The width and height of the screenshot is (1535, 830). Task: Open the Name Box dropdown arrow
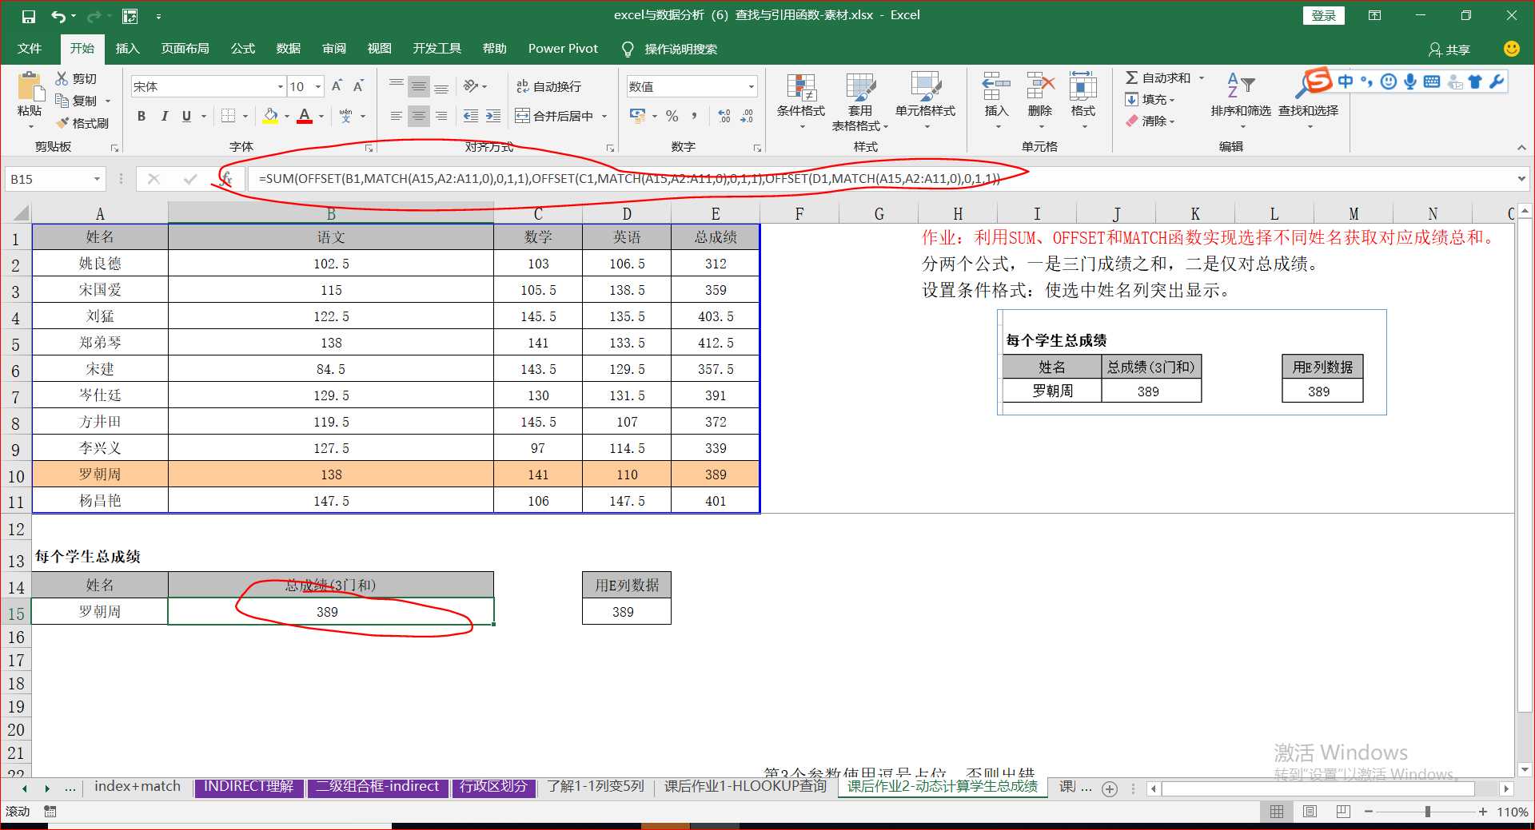(97, 179)
